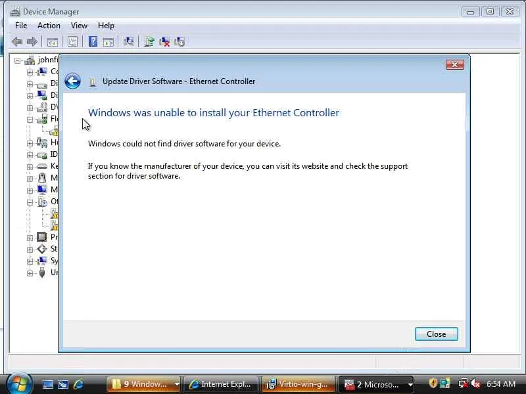
Task: Open the Action menu
Action: pos(49,26)
